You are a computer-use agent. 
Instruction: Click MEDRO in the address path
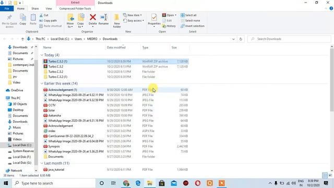click(92, 39)
